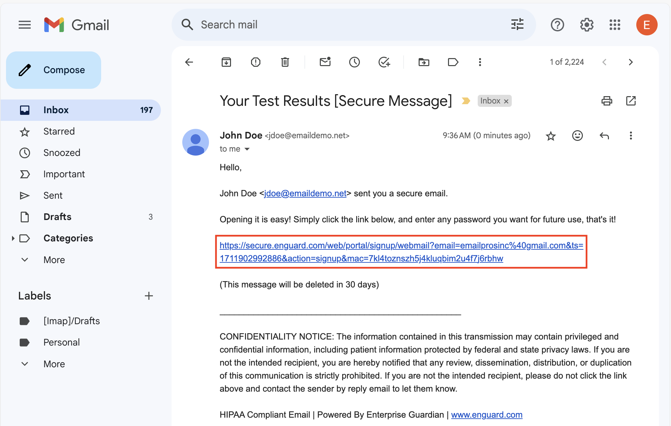Viewport: 671px width, 426px height.
Task: Archive this email using toolbar icon
Action: coord(226,62)
